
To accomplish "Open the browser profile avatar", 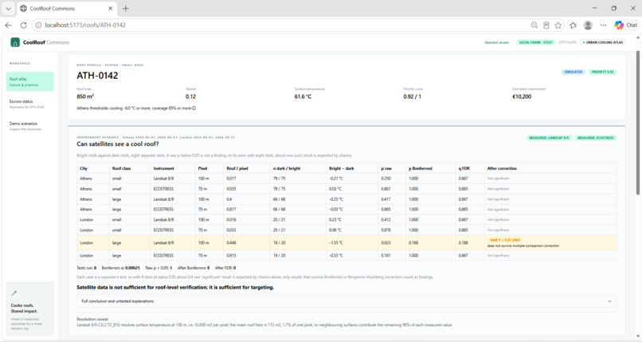I will 588,25.
